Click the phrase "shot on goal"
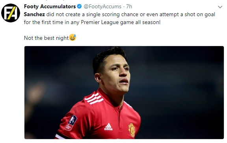Viewport: 227px width, 143px height. click(200, 15)
